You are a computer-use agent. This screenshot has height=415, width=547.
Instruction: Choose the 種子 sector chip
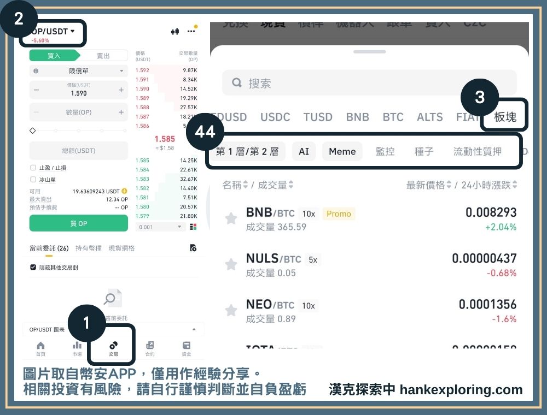[424, 151]
